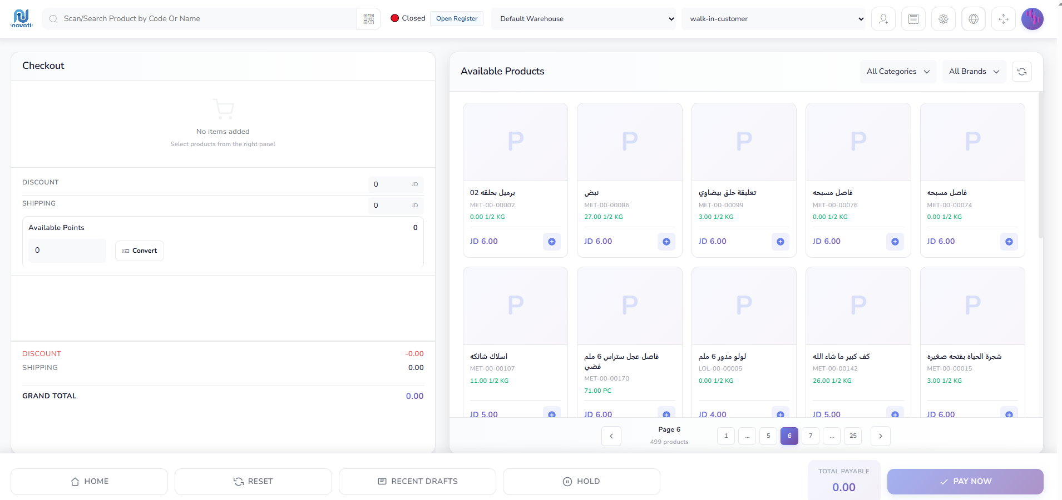Screen dimensions: 1062x500
Task: Add the JD 6.00 نبض product to cart
Action: coord(666,242)
